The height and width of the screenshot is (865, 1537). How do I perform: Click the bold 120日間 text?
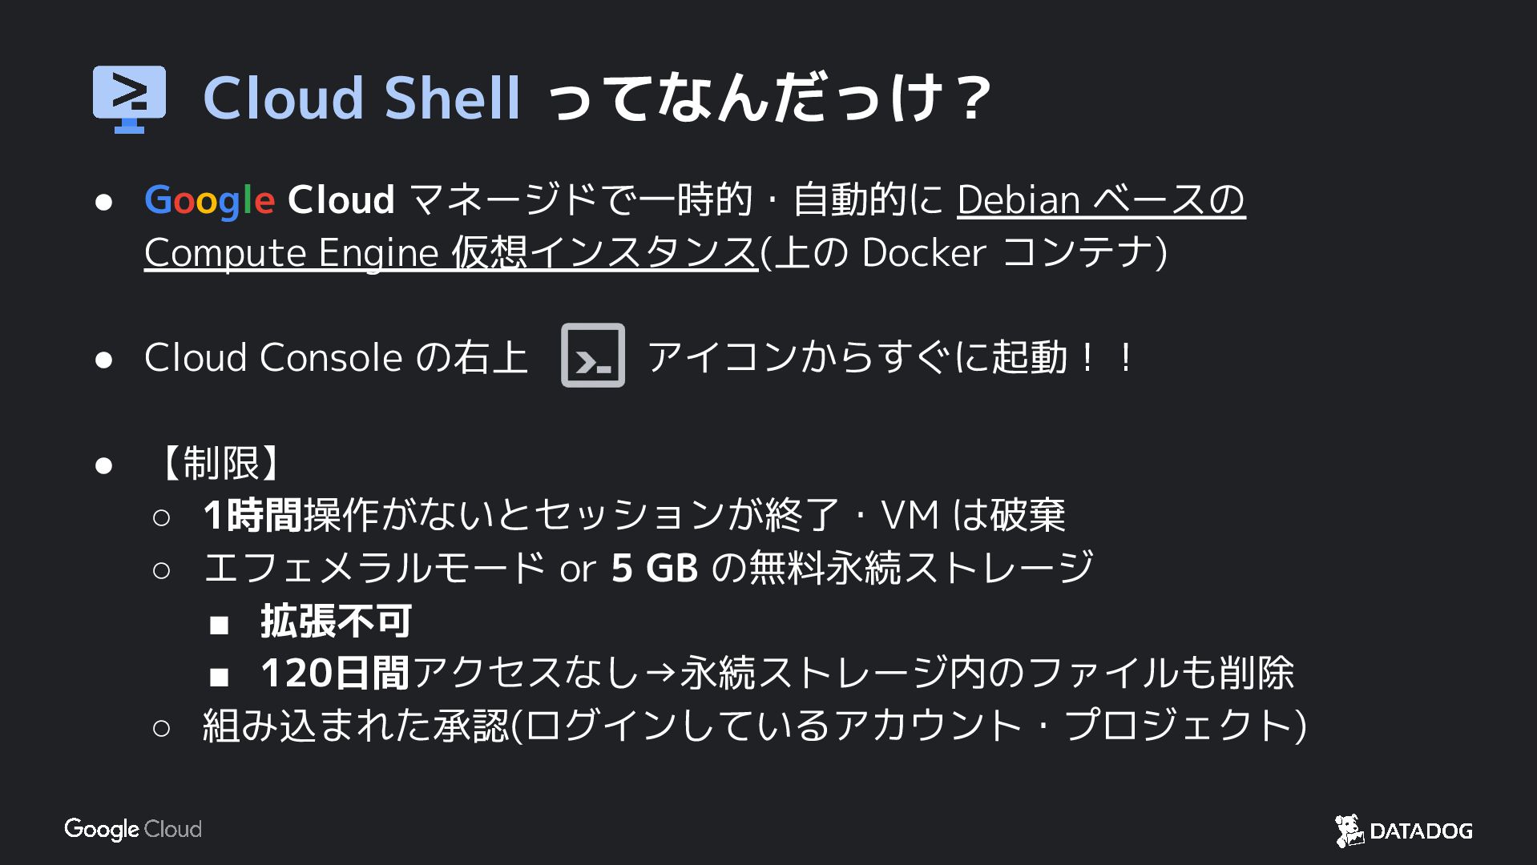click(334, 673)
